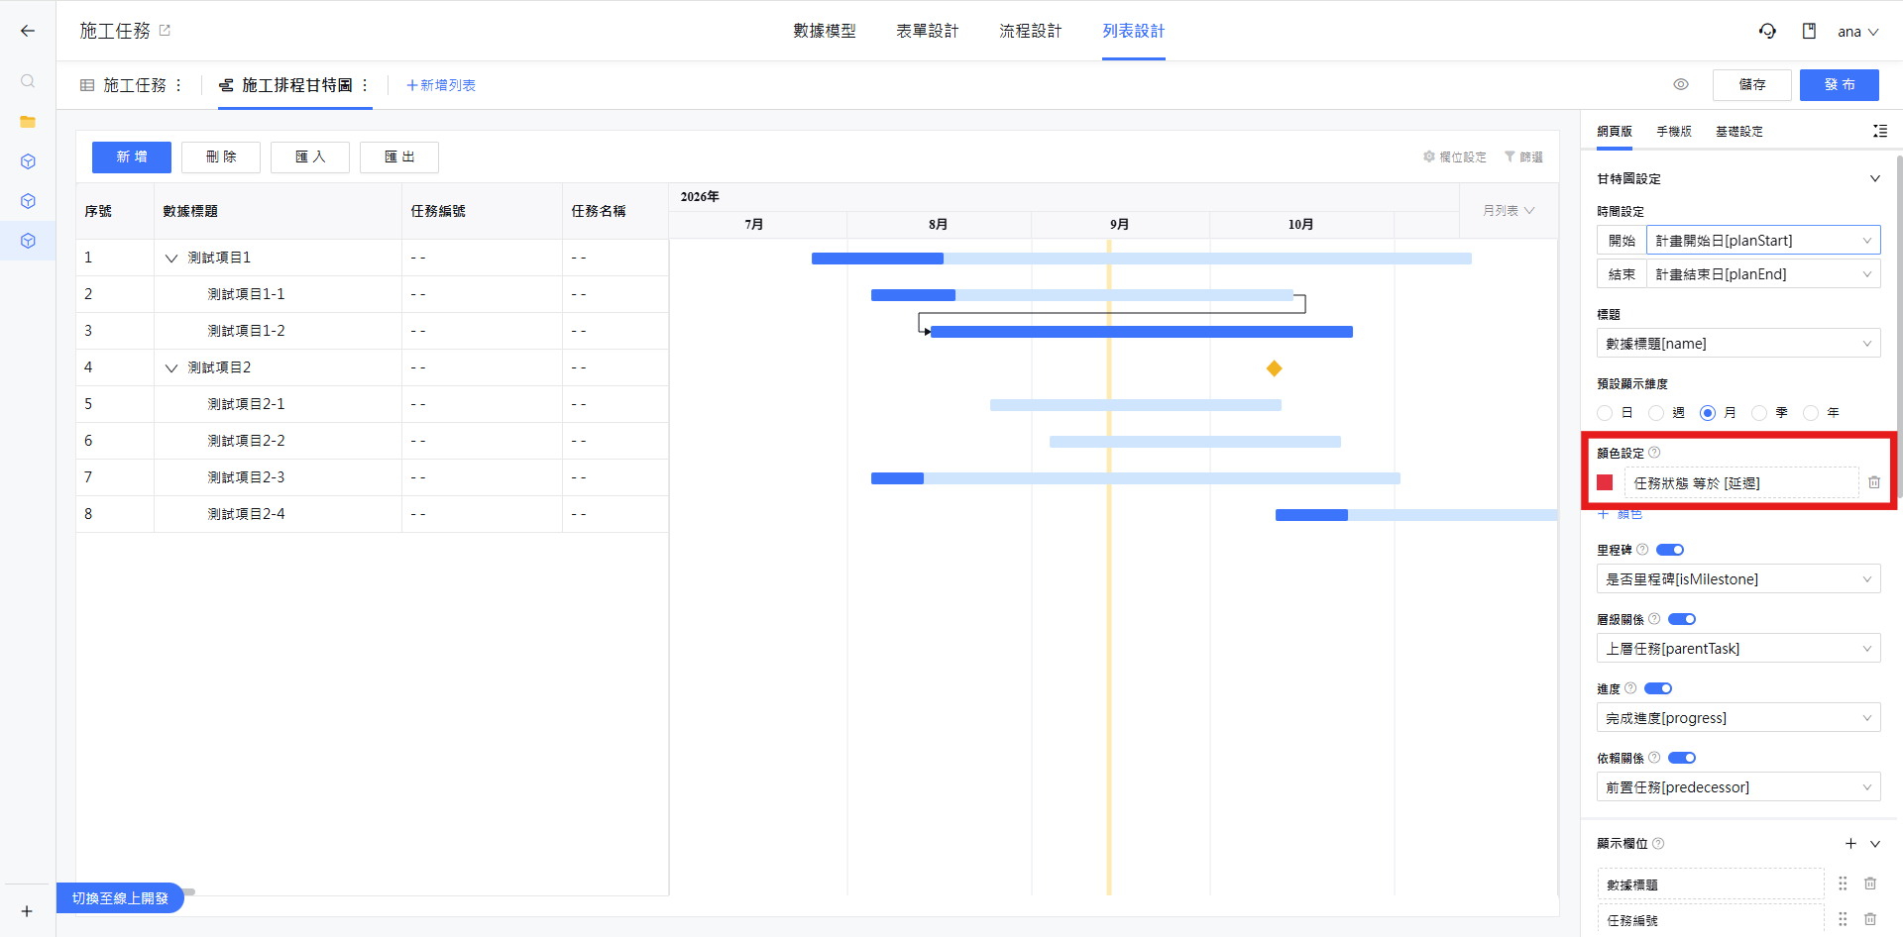Open 欄位設定 column settings
This screenshot has height=937, width=1903.
[1455, 156]
